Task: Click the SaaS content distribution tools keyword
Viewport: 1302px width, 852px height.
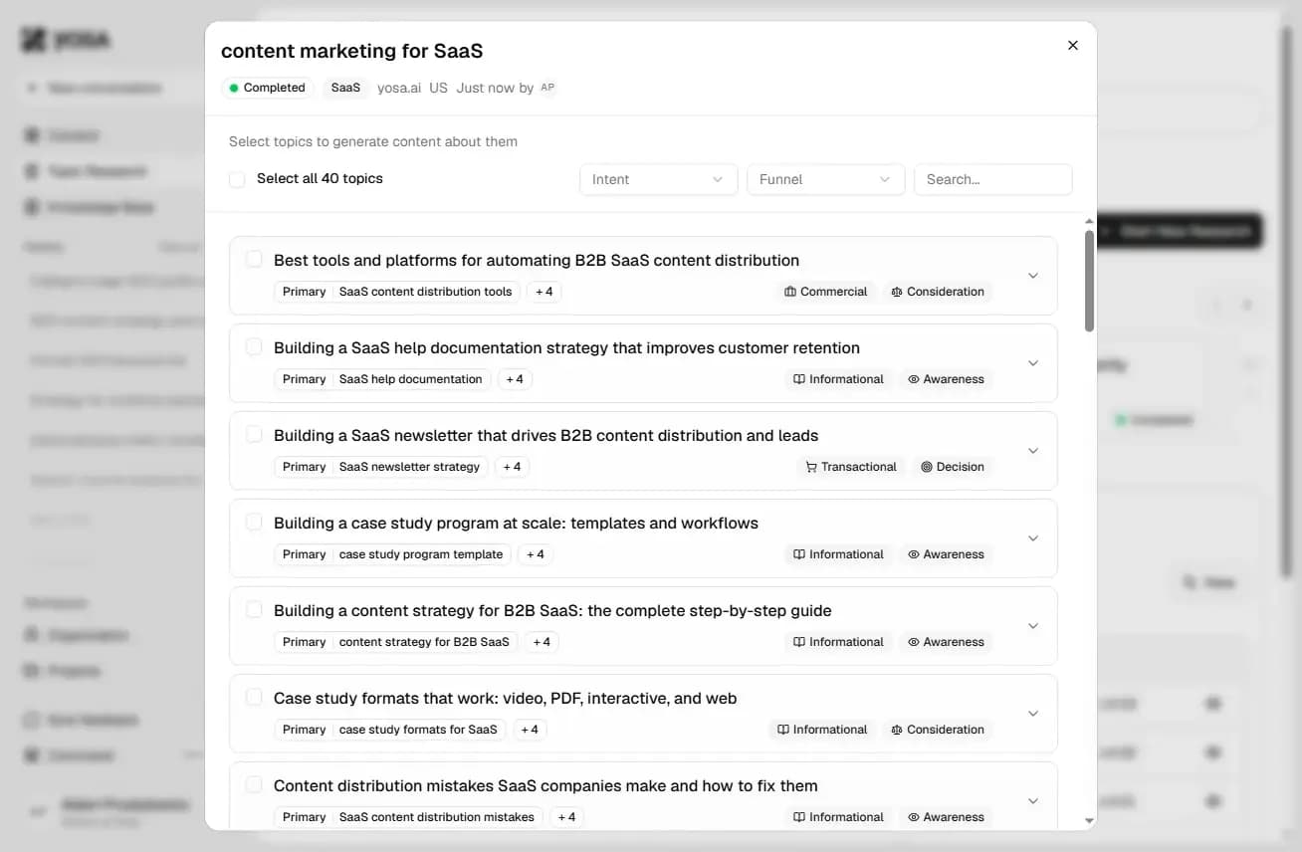Action: [x=425, y=292]
